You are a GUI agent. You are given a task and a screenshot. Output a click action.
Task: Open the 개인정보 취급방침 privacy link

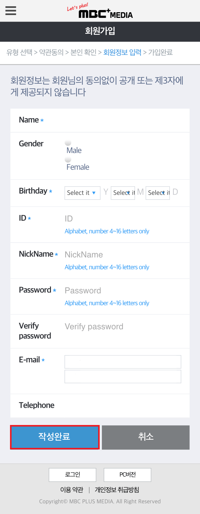click(x=117, y=490)
